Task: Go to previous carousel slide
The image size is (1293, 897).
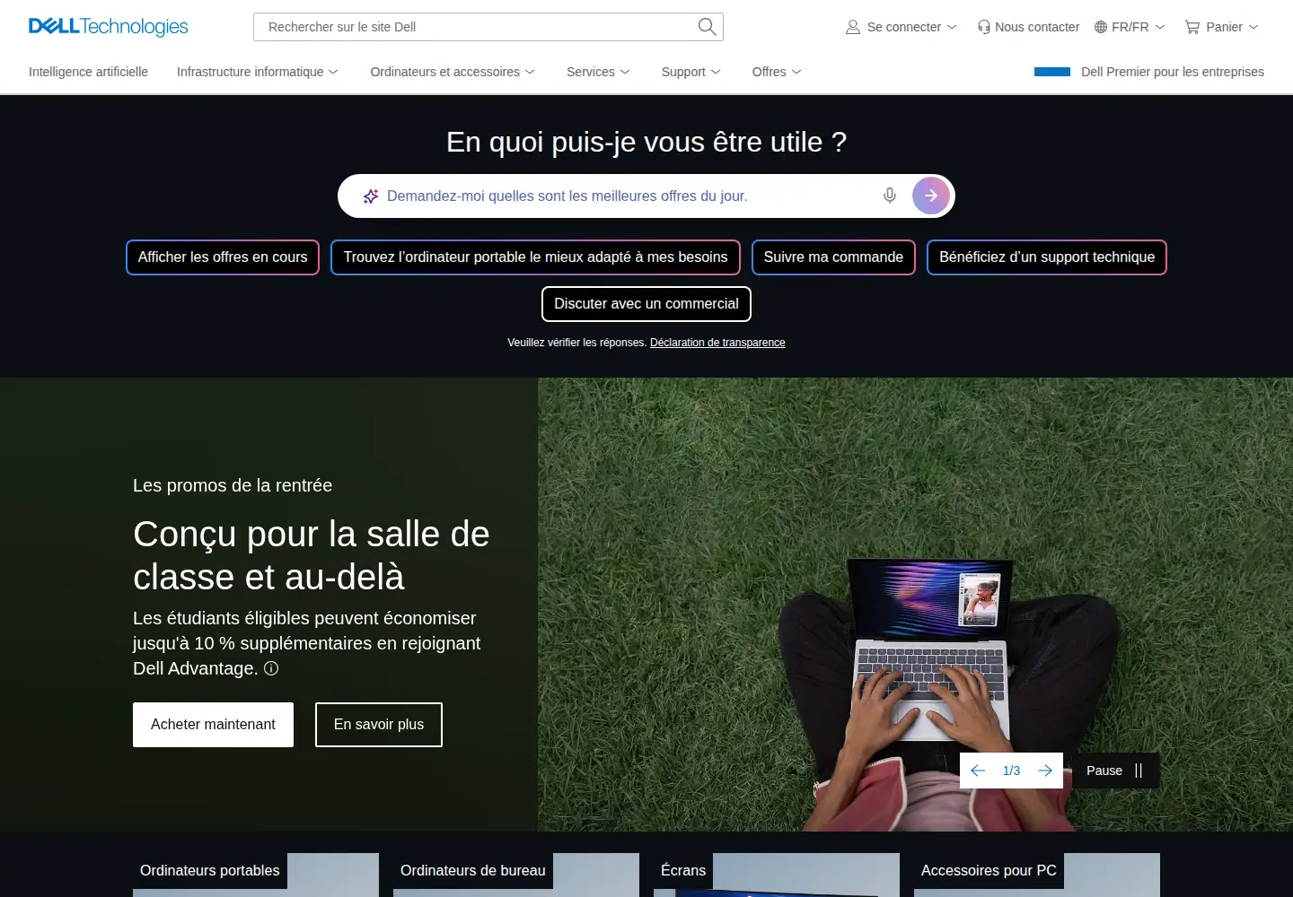Action: coord(978,771)
